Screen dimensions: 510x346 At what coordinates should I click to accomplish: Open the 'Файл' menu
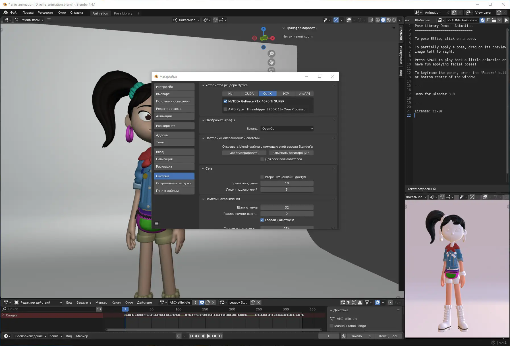14,13
